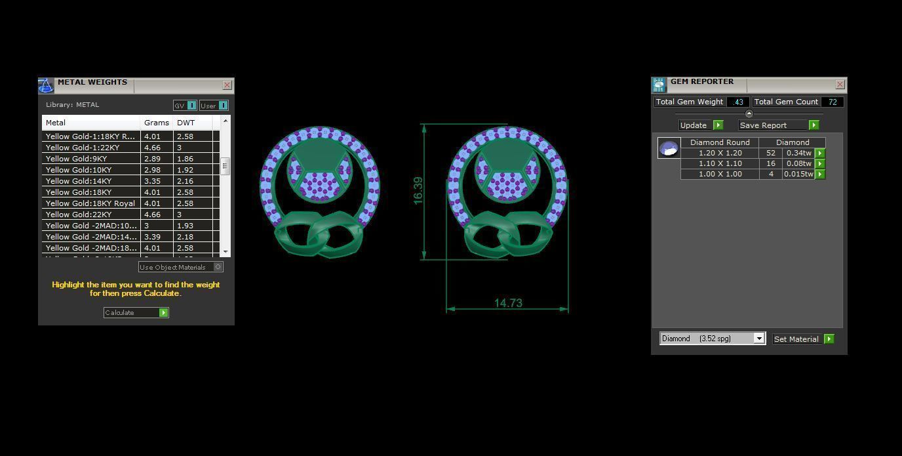Viewport: 902px width, 456px height.
Task: Click the Diamond Round column header
Action: coord(720,142)
